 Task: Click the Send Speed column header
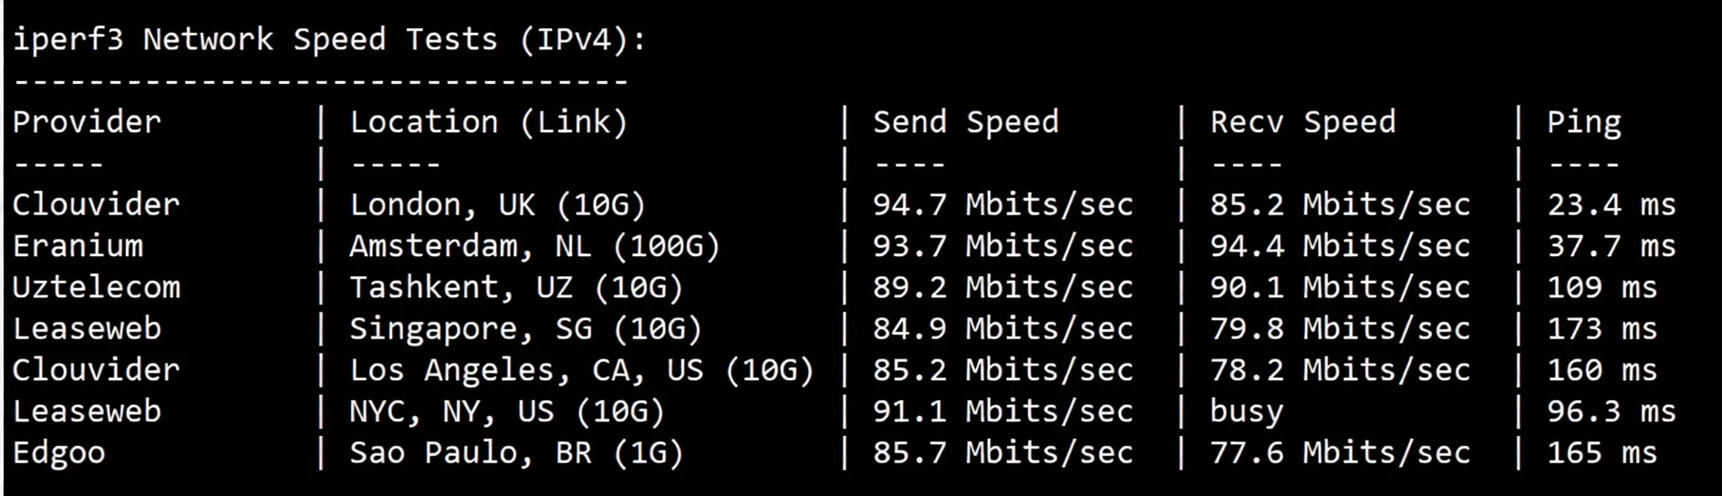[966, 122]
